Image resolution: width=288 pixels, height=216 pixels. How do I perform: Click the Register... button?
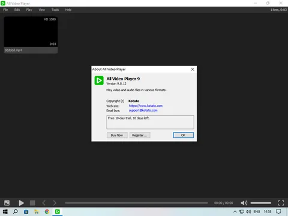[x=140, y=135]
